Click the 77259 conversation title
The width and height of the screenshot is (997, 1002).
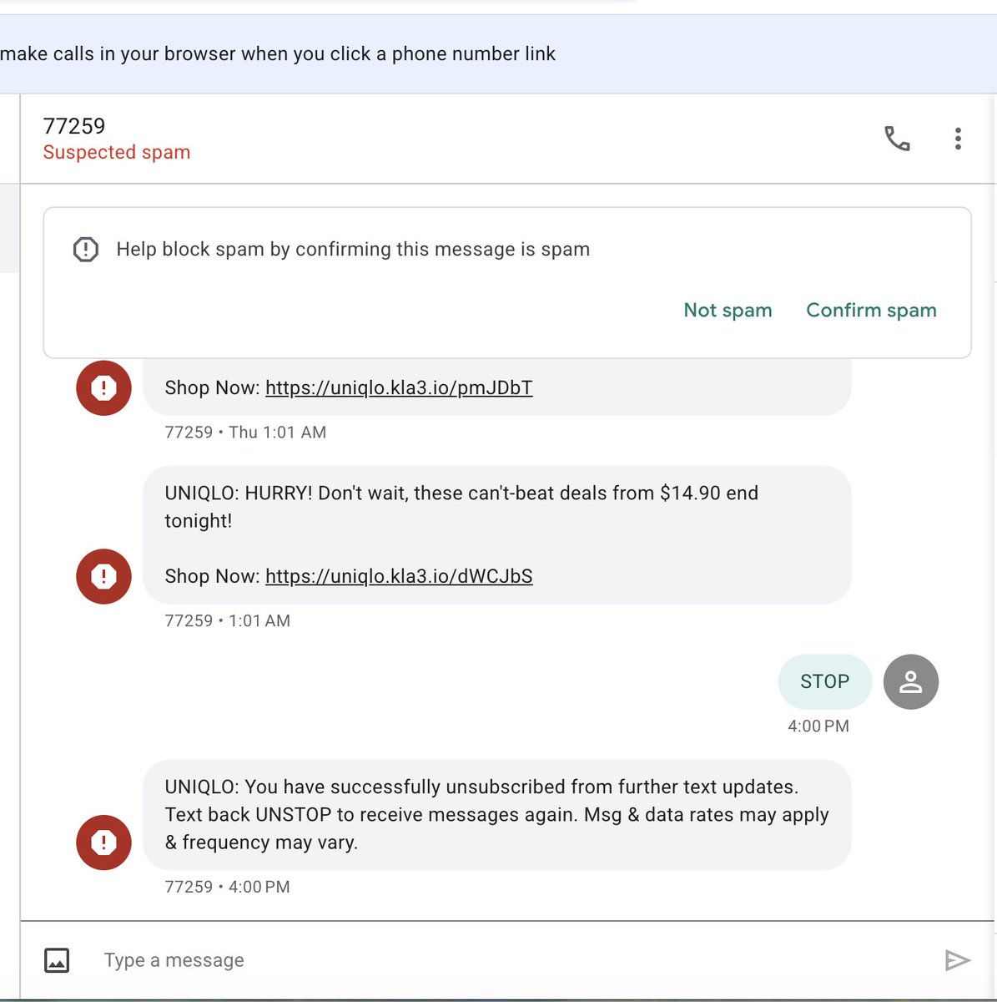74,126
